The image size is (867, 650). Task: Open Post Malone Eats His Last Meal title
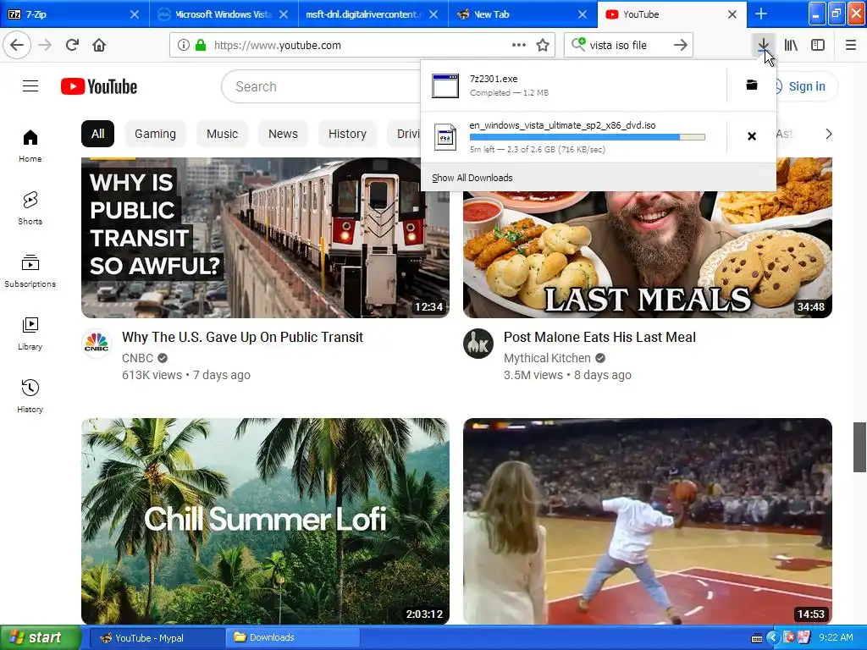599,337
